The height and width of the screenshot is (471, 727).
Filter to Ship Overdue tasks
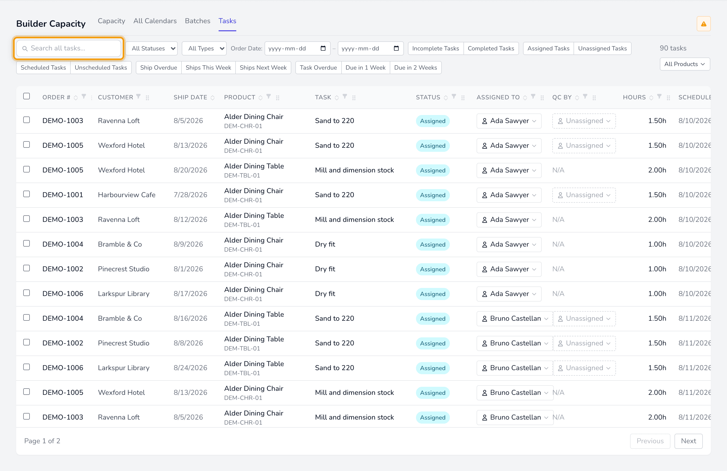pyautogui.click(x=159, y=67)
